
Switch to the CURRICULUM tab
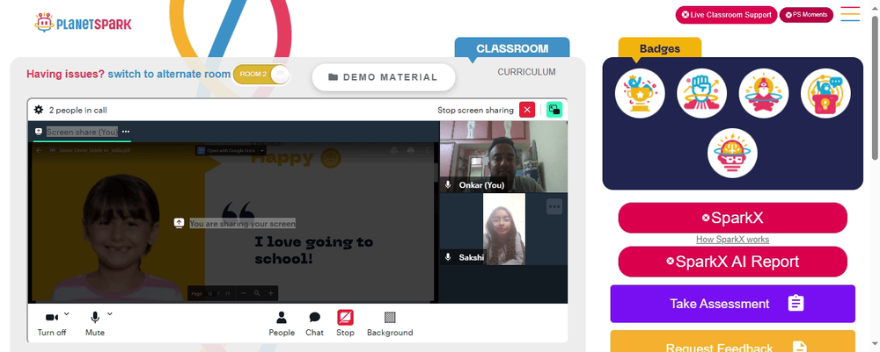(526, 72)
